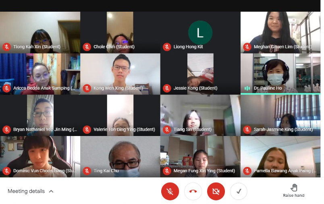Click muted mic icon of Ting Kai Chu

click(x=87, y=171)
